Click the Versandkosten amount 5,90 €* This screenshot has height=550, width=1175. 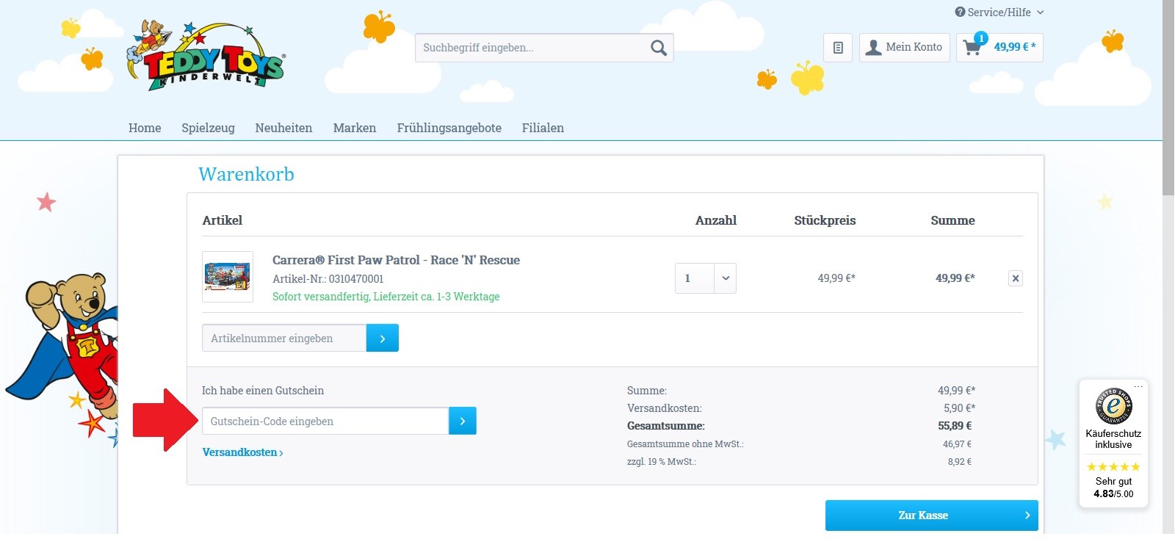point(959,408)
